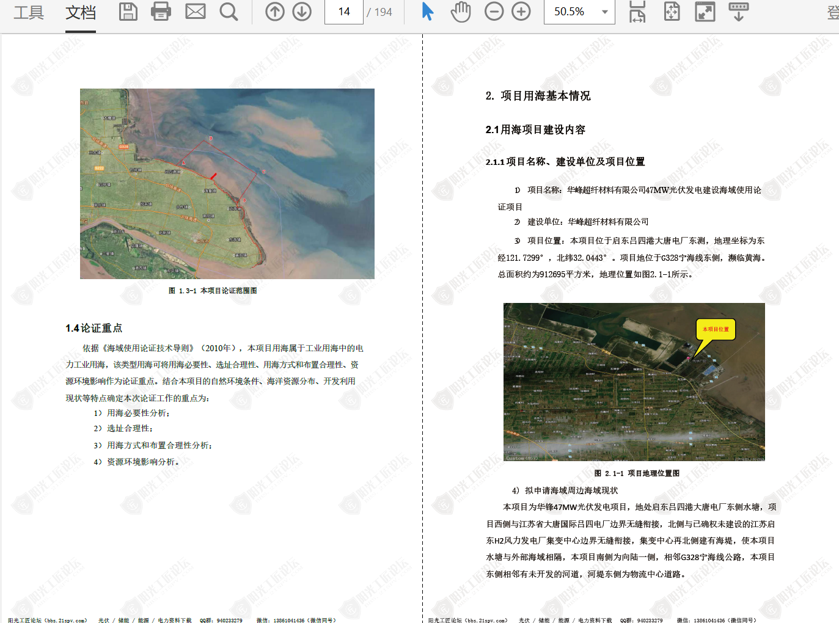Enter full screen mode icon
The image size is (839, 623).
click(x=705, y=12)
